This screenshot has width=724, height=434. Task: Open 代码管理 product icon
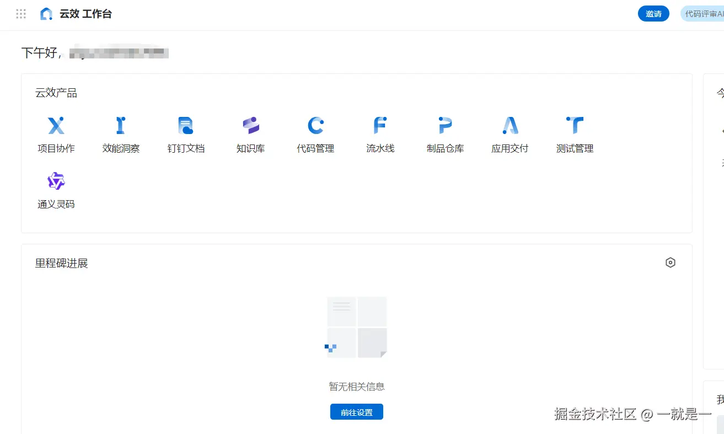[x=315, y=126]
